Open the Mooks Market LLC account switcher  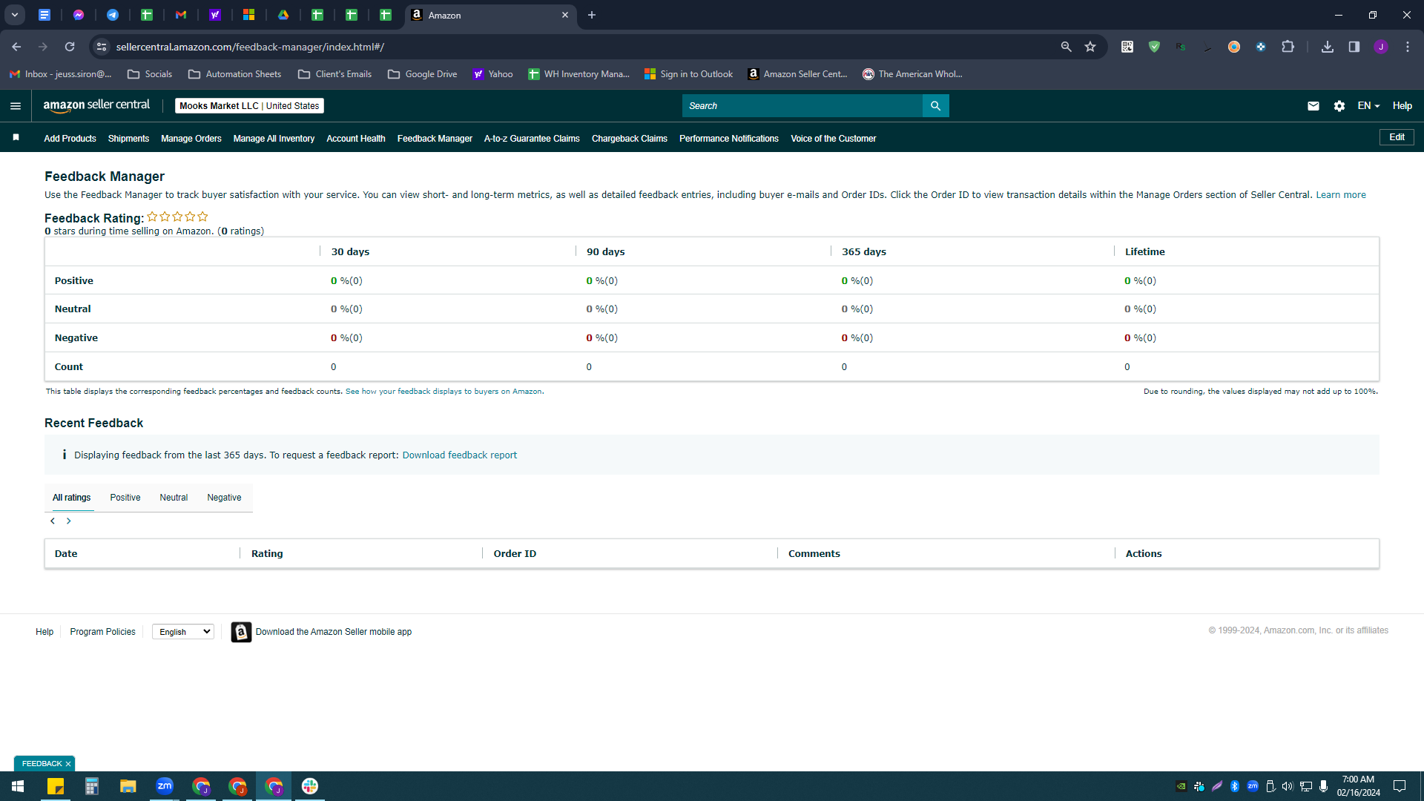249,106
